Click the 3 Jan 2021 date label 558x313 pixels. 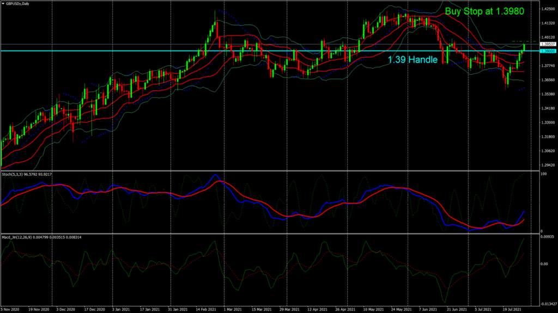click(121, 309)
